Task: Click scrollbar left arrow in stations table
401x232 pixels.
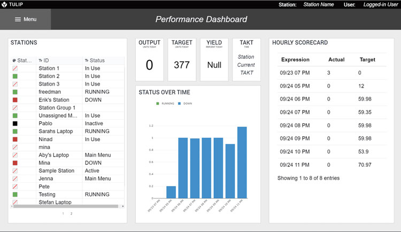Action: coord(12,206)
